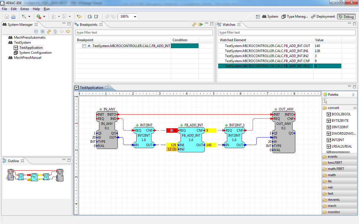Open the Run menu

(x=47, y=9)
